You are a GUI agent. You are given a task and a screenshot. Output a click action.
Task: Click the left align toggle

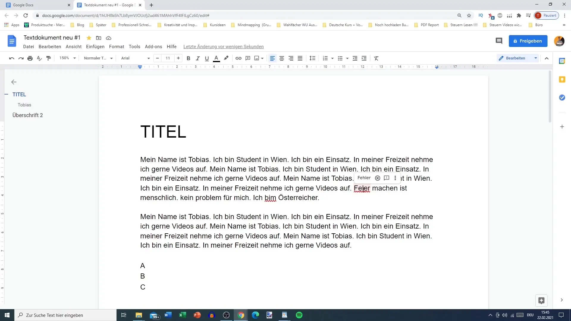[x=272, y=58]
